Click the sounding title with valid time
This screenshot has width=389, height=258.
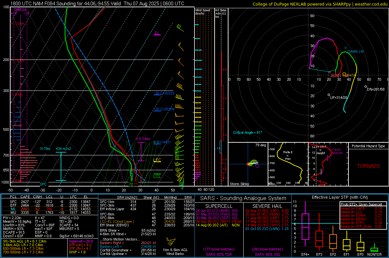click(97, 4)
